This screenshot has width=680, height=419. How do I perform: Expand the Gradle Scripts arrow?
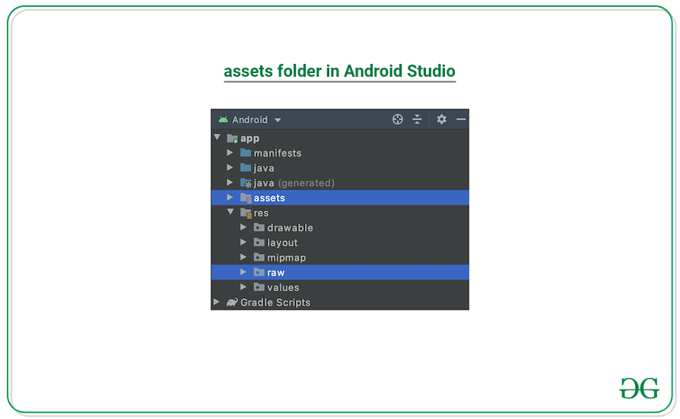[217, 302]
